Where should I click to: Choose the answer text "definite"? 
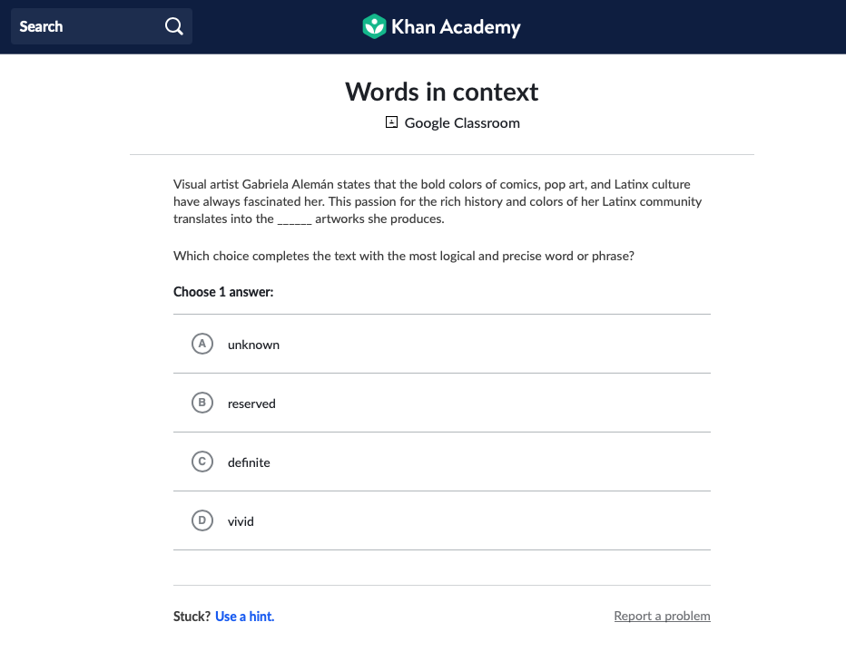(249, 463)
